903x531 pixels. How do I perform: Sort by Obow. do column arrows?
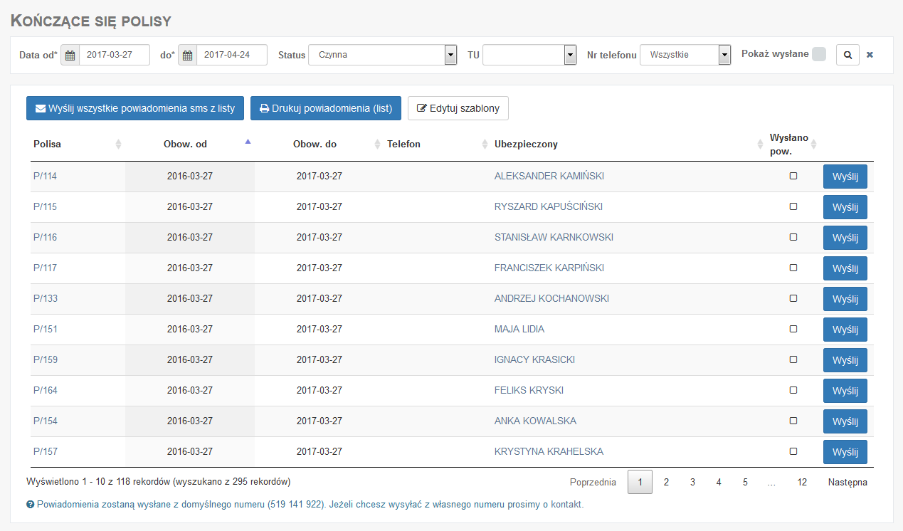point(377,144)
